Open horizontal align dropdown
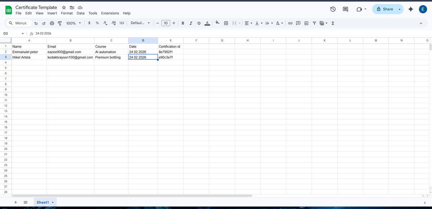 pyautogui.click(x=249, y=23)
